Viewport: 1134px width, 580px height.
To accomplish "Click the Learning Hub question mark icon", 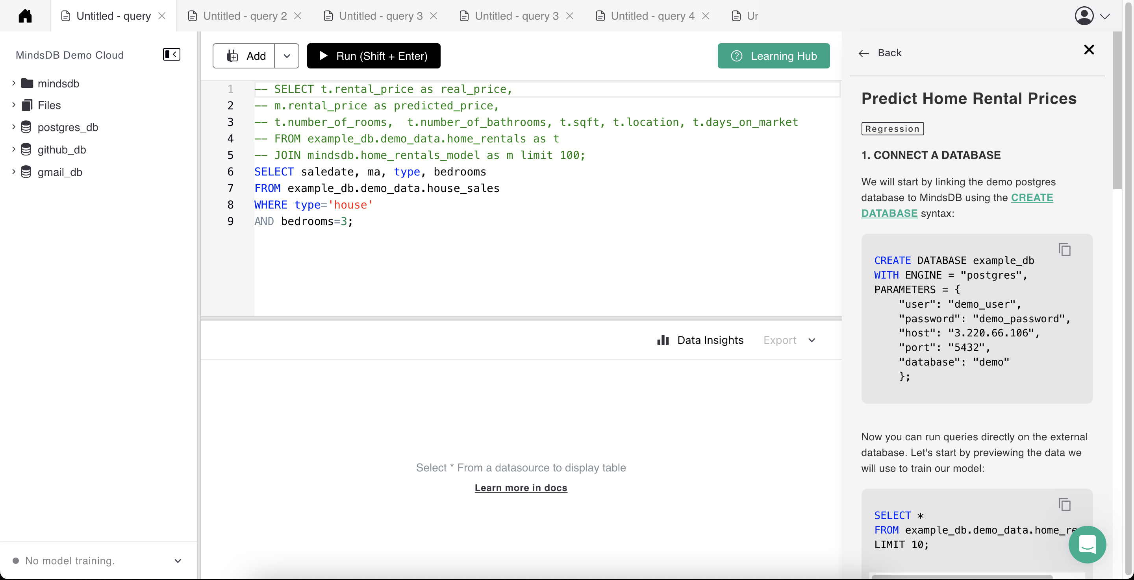I will pyautogui.click(x=736, y=56).
